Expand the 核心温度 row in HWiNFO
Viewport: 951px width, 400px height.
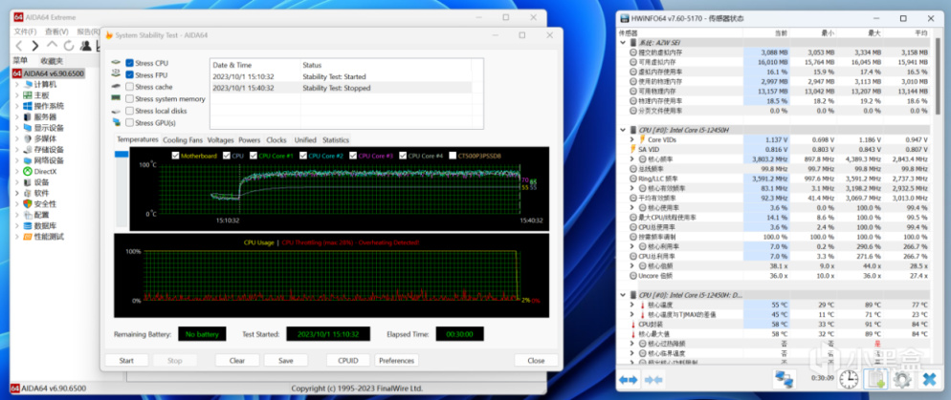[632, 305]
